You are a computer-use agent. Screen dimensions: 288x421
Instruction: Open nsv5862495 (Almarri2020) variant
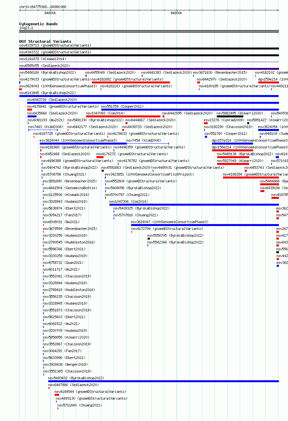pos(240,113)
